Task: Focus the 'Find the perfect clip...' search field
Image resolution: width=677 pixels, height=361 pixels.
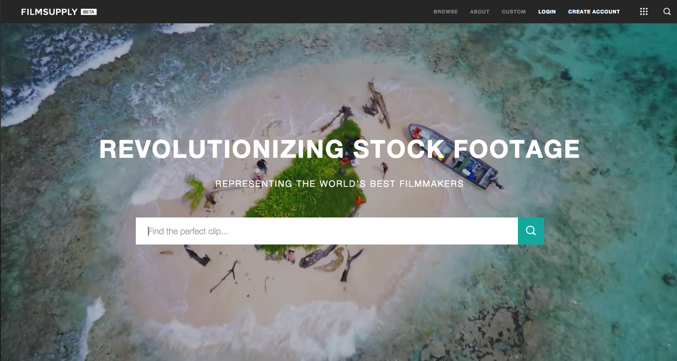Action: (x=327, y=231)
